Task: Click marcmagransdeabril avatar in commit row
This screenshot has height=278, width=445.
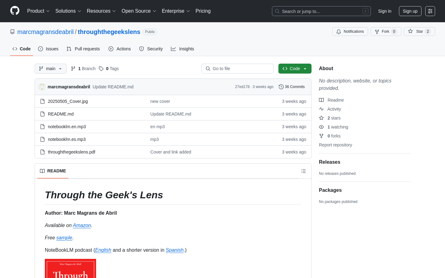Action: (x=42, y=87)
